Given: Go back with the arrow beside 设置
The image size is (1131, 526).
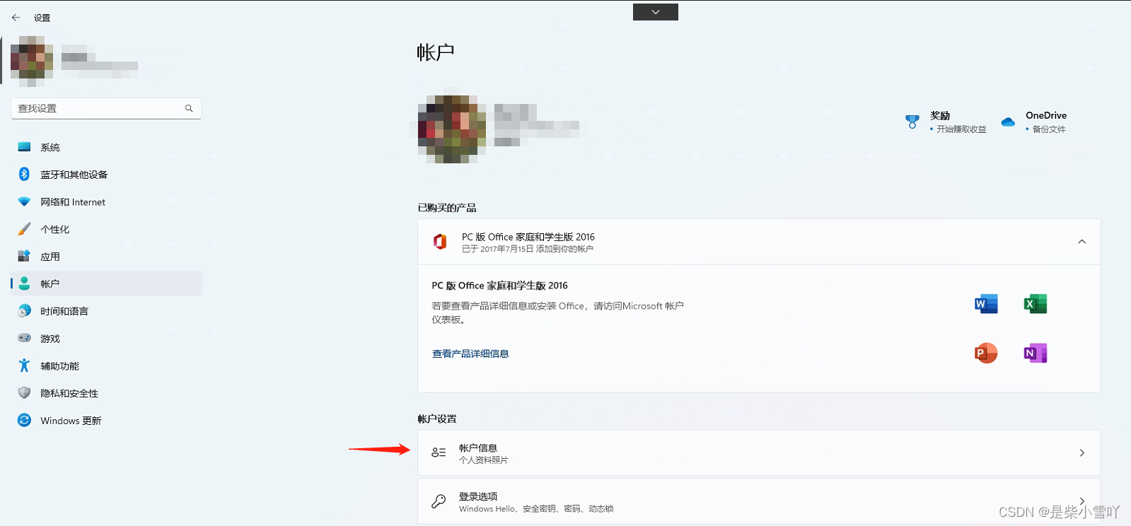Looking at the screenshot, I should coord(16,18).
